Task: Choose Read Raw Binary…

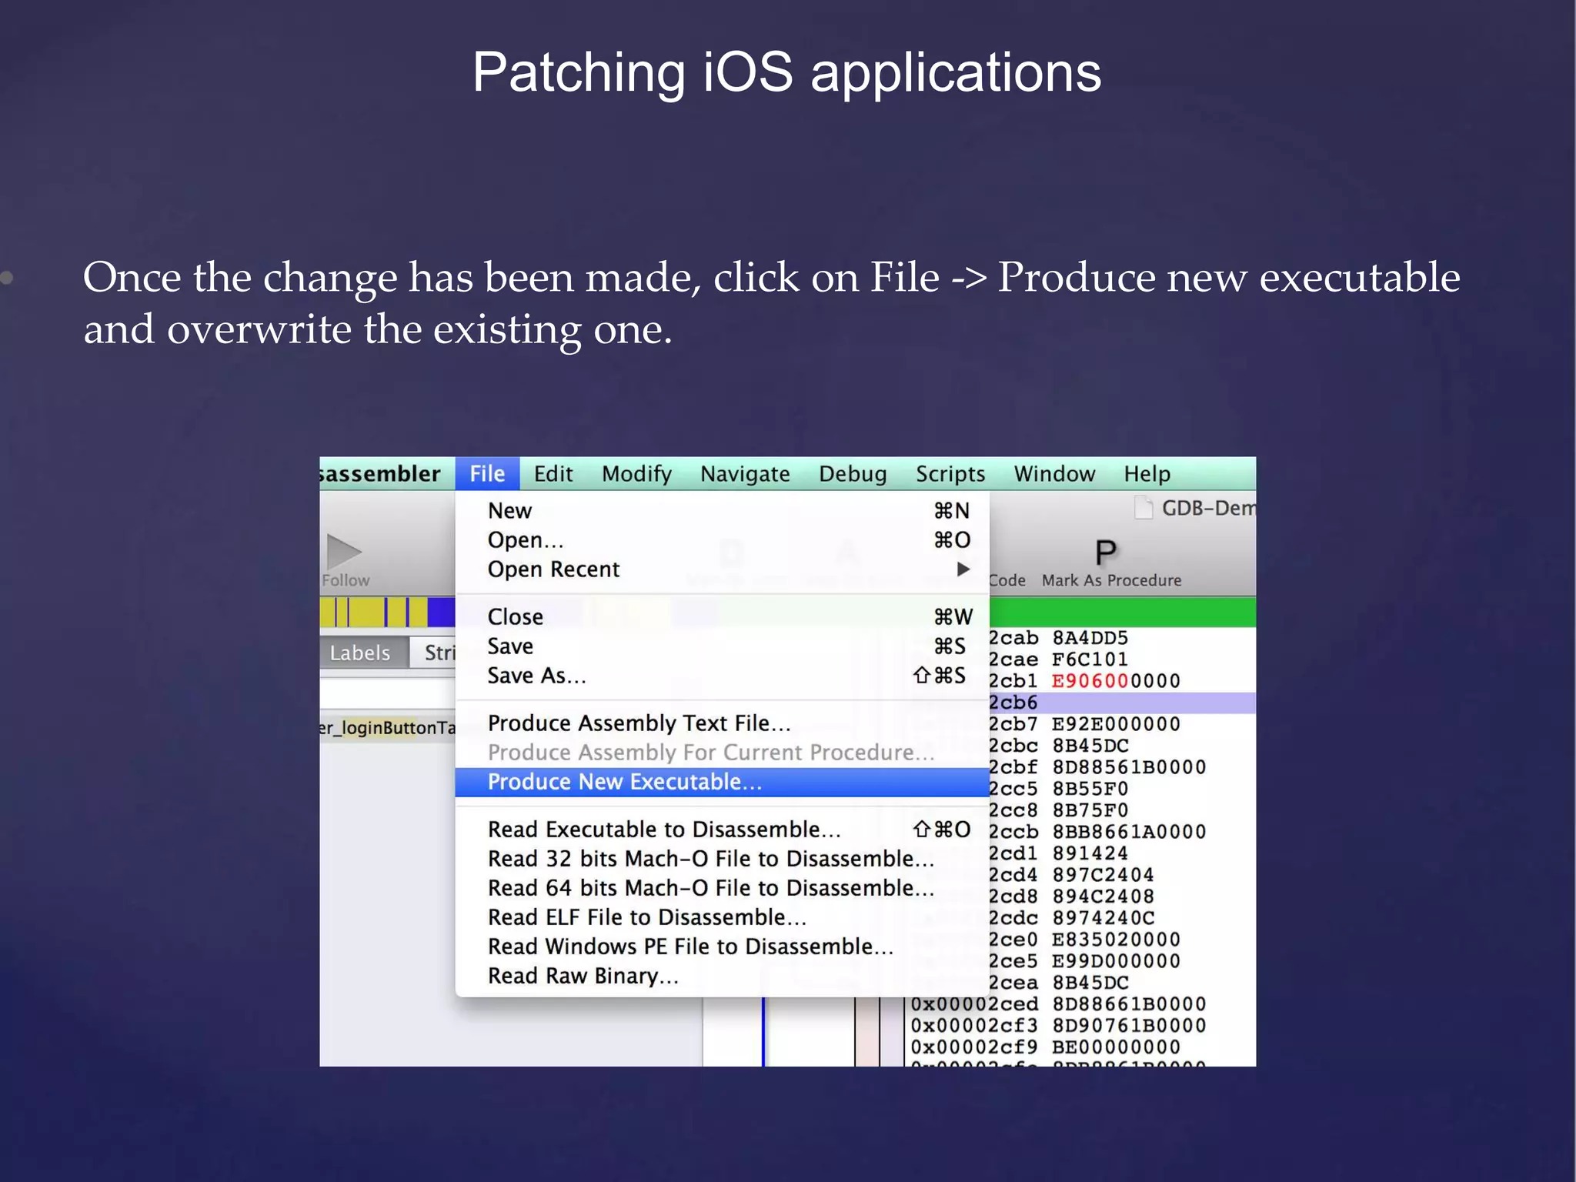Action: click(722, 975)
